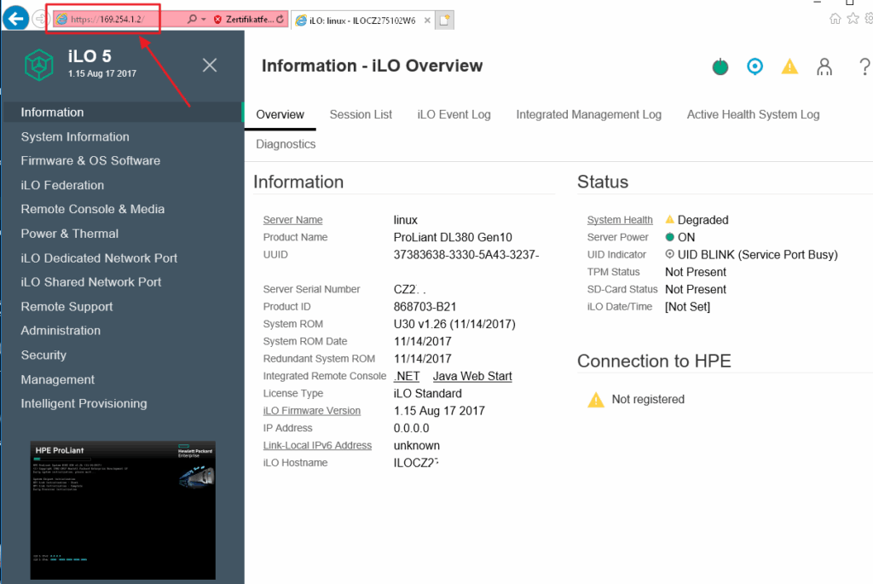Launch the .NET remote console link

tap(407, 376)
